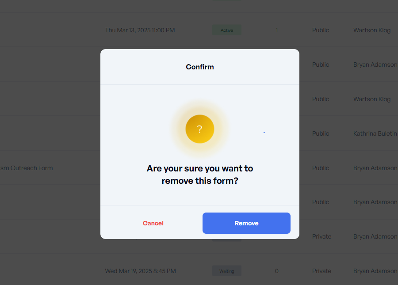Click Bryan Adamson in Outreach Form row
Viewport: 398px width, 285px height.
point(375,168)
